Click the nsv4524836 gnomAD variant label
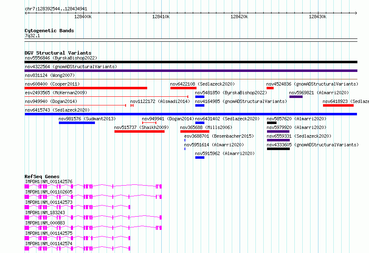The image size is (369, 253). pyautogui.click(x=312, y=84)
